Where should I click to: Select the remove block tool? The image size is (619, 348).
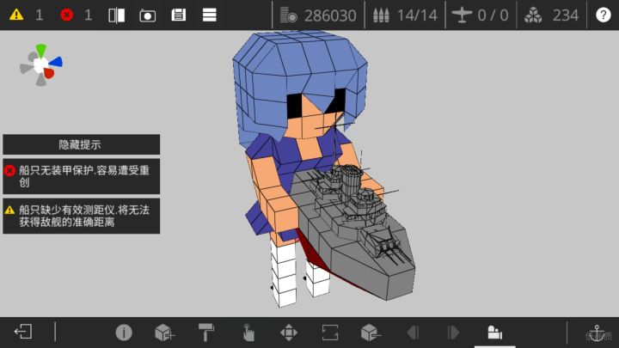pos(371,333)
